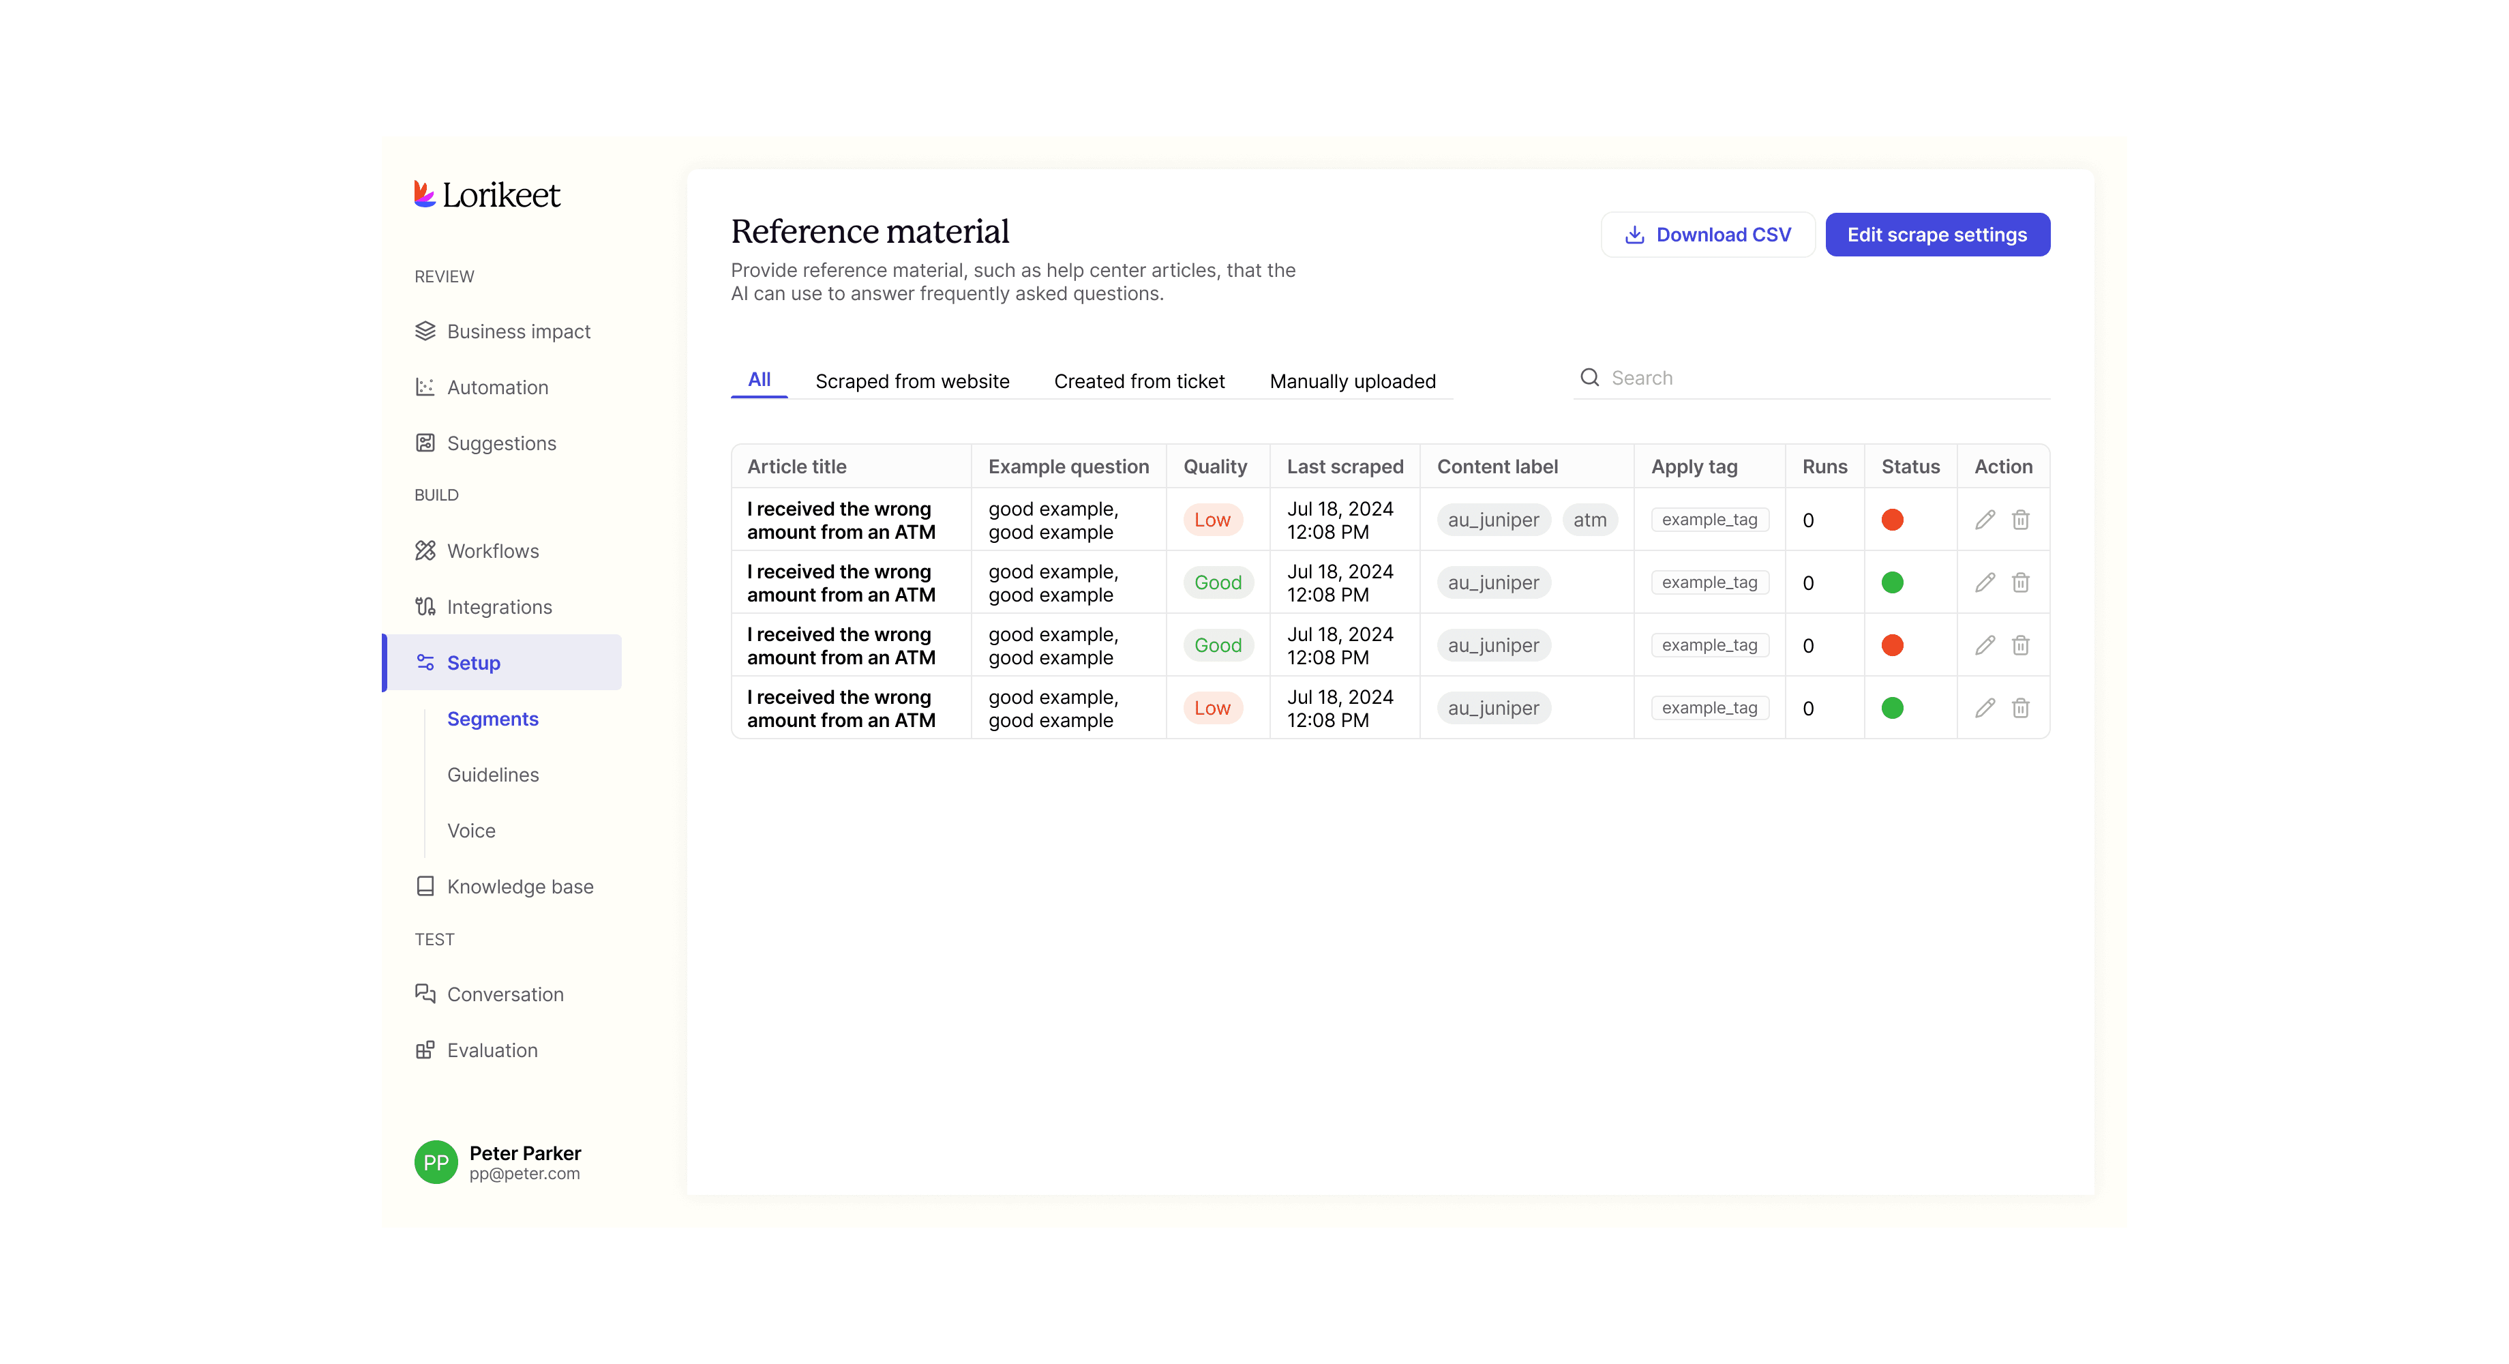Edit the Good-quality row with green status
2509x1364 pixels.
click(x=1985, y=582)
